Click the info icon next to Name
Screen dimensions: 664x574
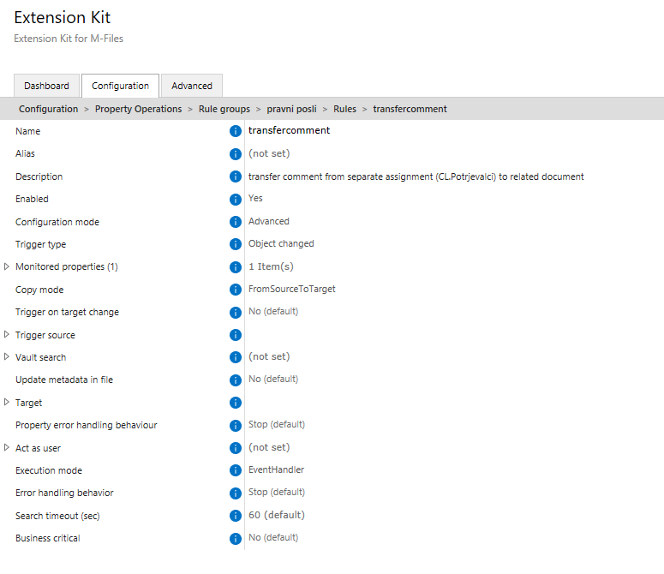(235, 131)
